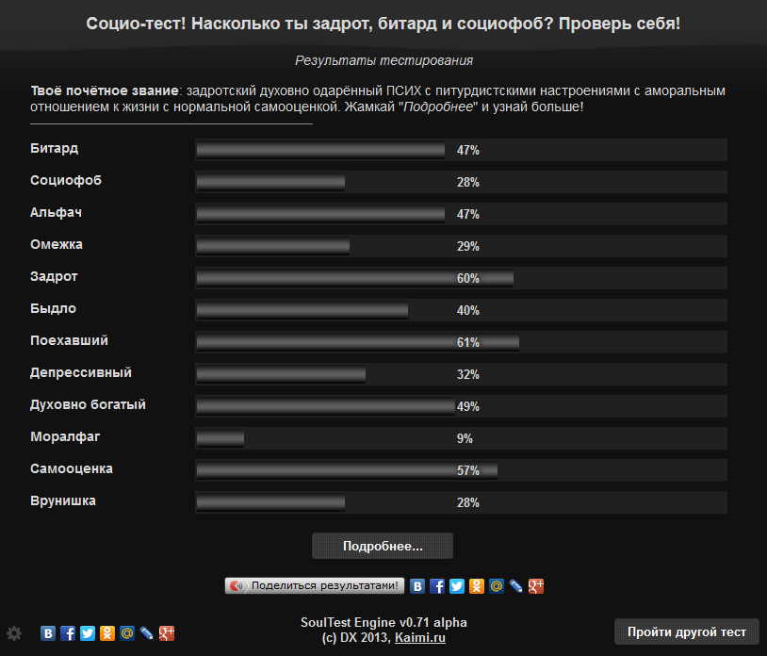Click the VK icon beside Поделиться результатами
Viewport: 767px width, 656px height.
[x=417, y=586]
